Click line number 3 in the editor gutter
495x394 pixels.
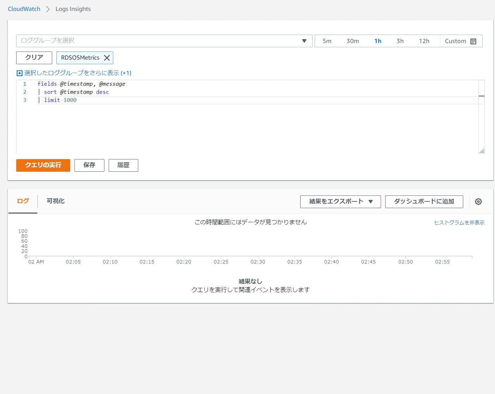point(25,100)
